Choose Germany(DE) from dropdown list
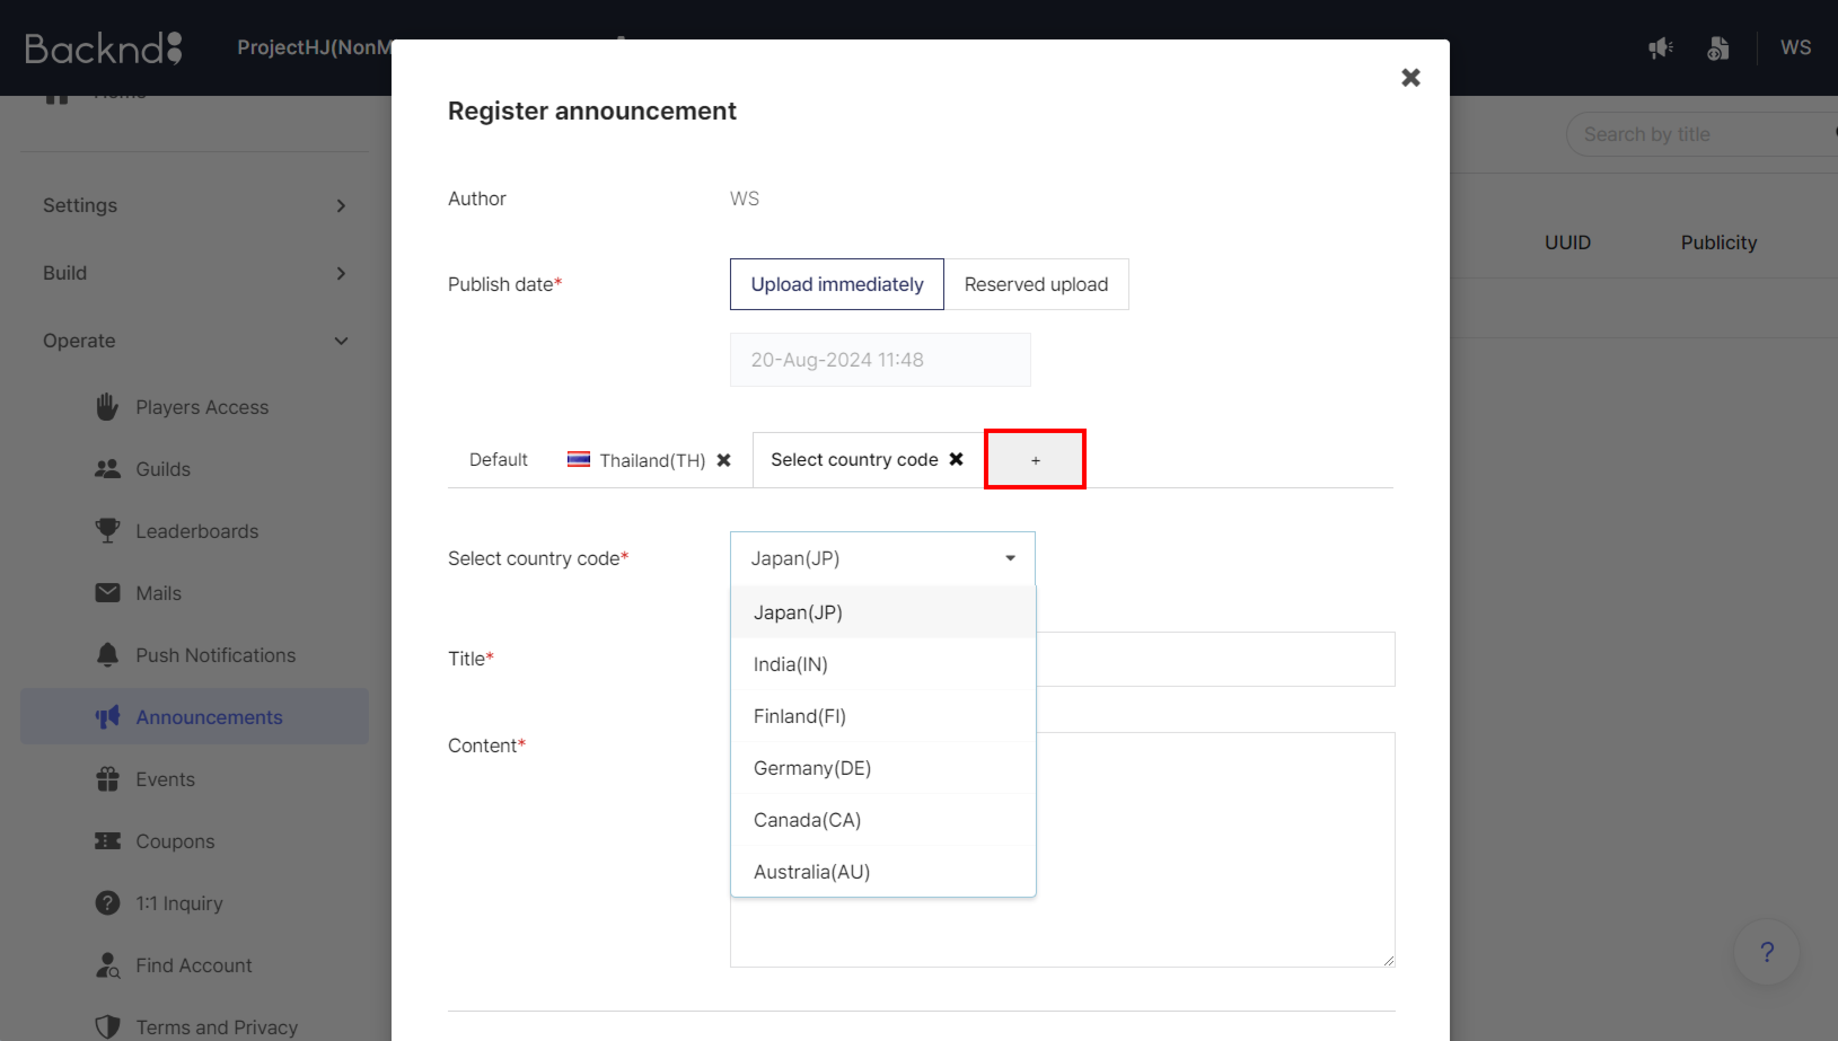 tap(883, 768)
